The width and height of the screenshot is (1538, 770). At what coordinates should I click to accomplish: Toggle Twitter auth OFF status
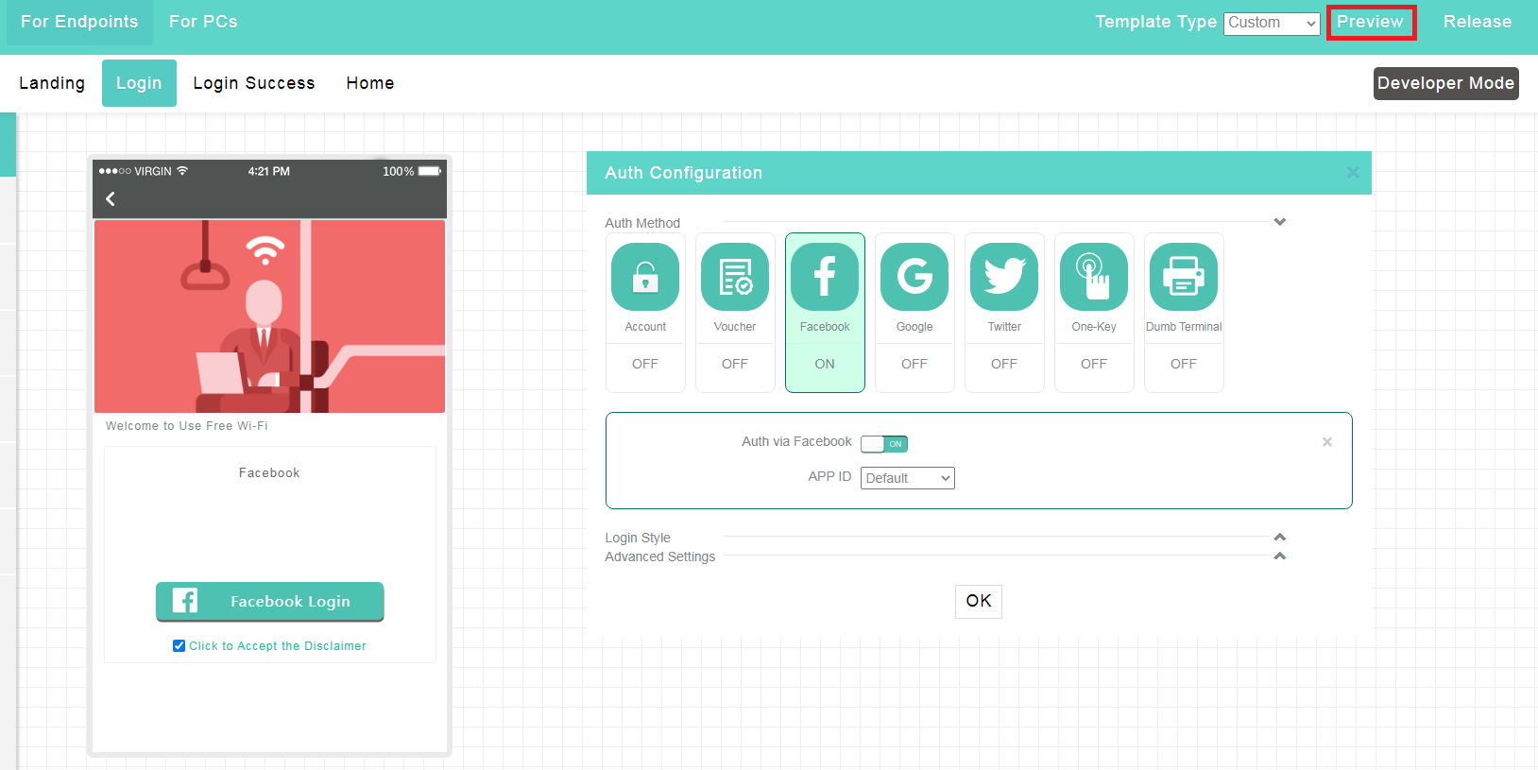click(x=1004, y=364)
